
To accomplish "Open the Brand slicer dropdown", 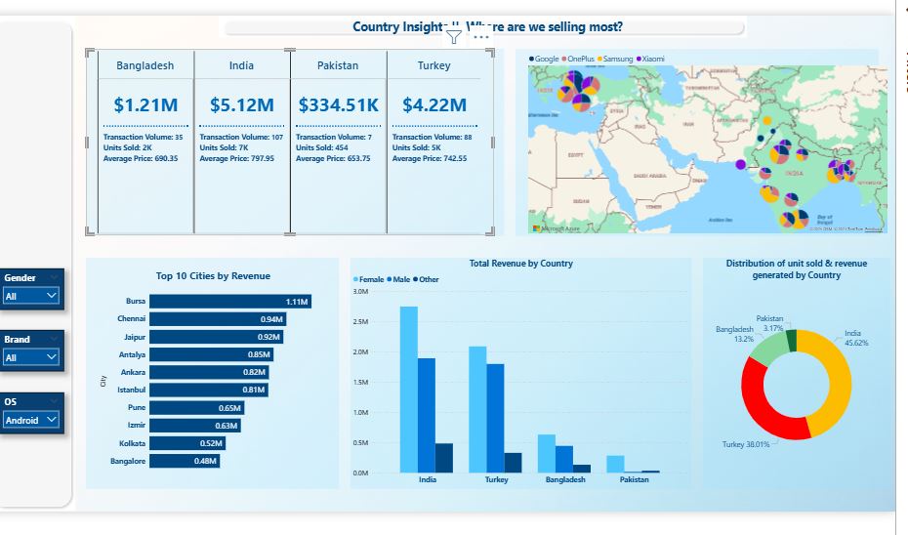I will (x=52, y=357).
